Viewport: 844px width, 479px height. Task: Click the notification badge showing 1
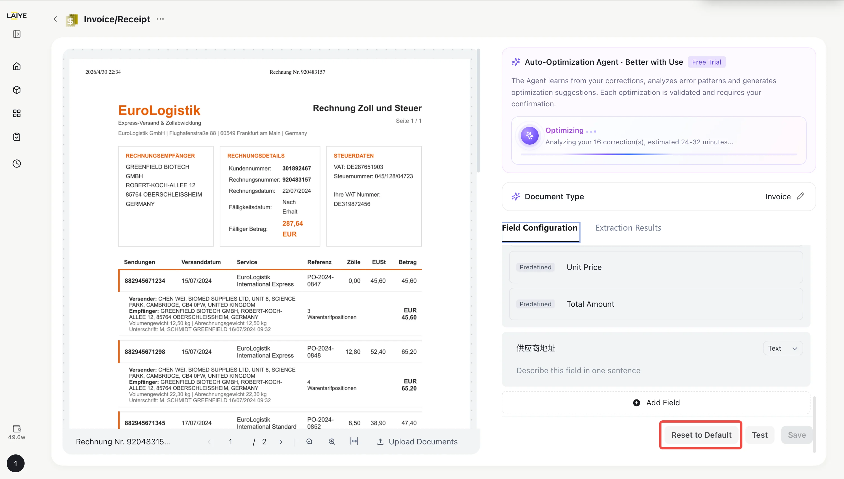15,463
